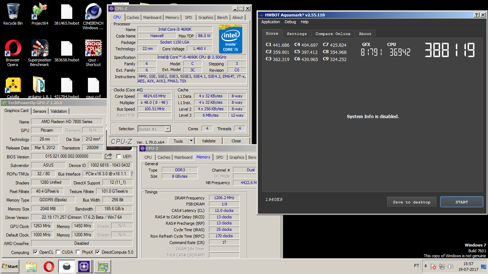This screenshot has width=488, height=274.
Task: Select the 431794.hwbot file icon
Action: click(x=66, y=85)
